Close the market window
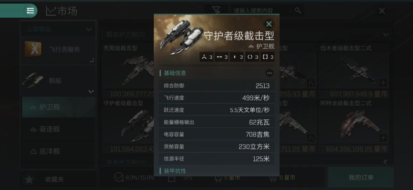413x190 pixels. tap(382, 11)
